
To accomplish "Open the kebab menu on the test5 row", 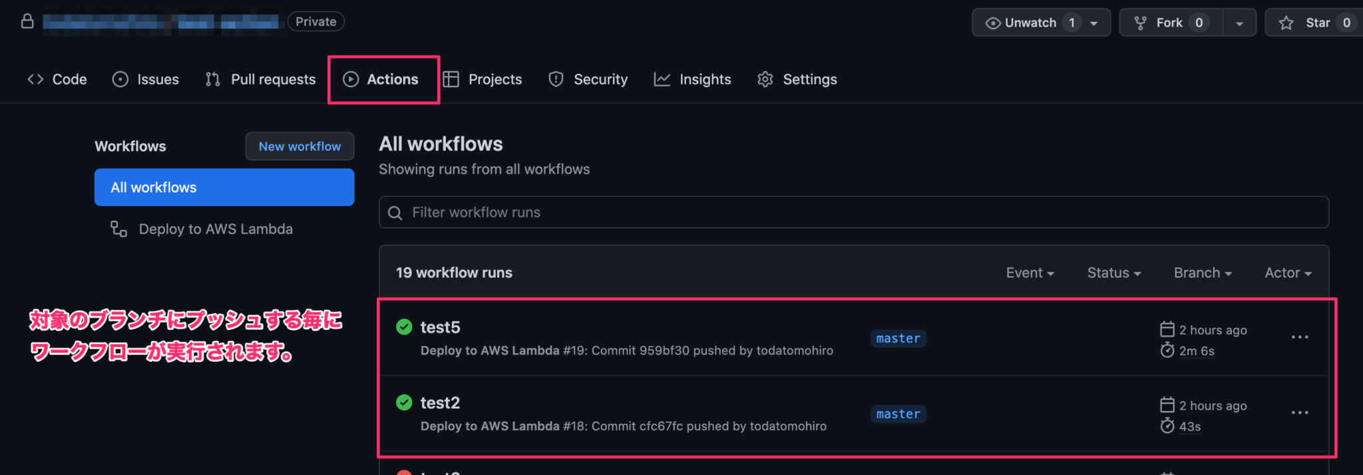I will [1300, 338].
